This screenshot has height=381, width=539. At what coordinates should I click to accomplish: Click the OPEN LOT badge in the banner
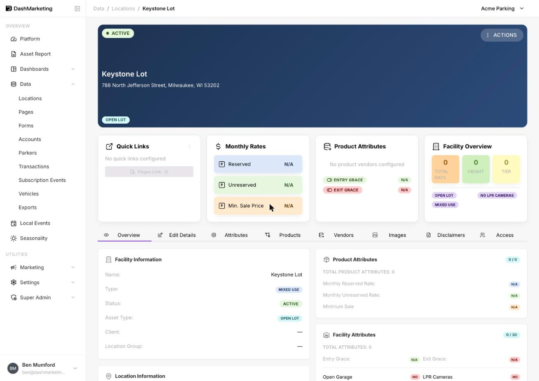pos(116,120)
